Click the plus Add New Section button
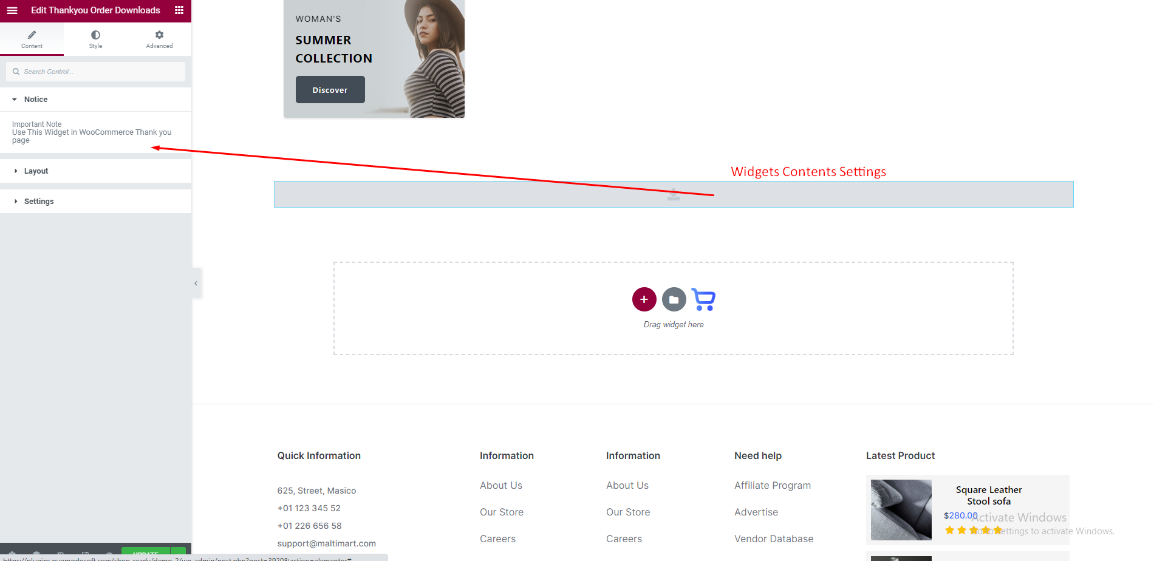The width and height of the screenshot is (1154, 561). 644,299
